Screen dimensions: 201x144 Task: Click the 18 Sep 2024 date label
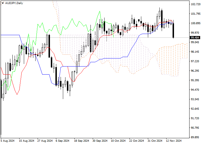[82, 141]
